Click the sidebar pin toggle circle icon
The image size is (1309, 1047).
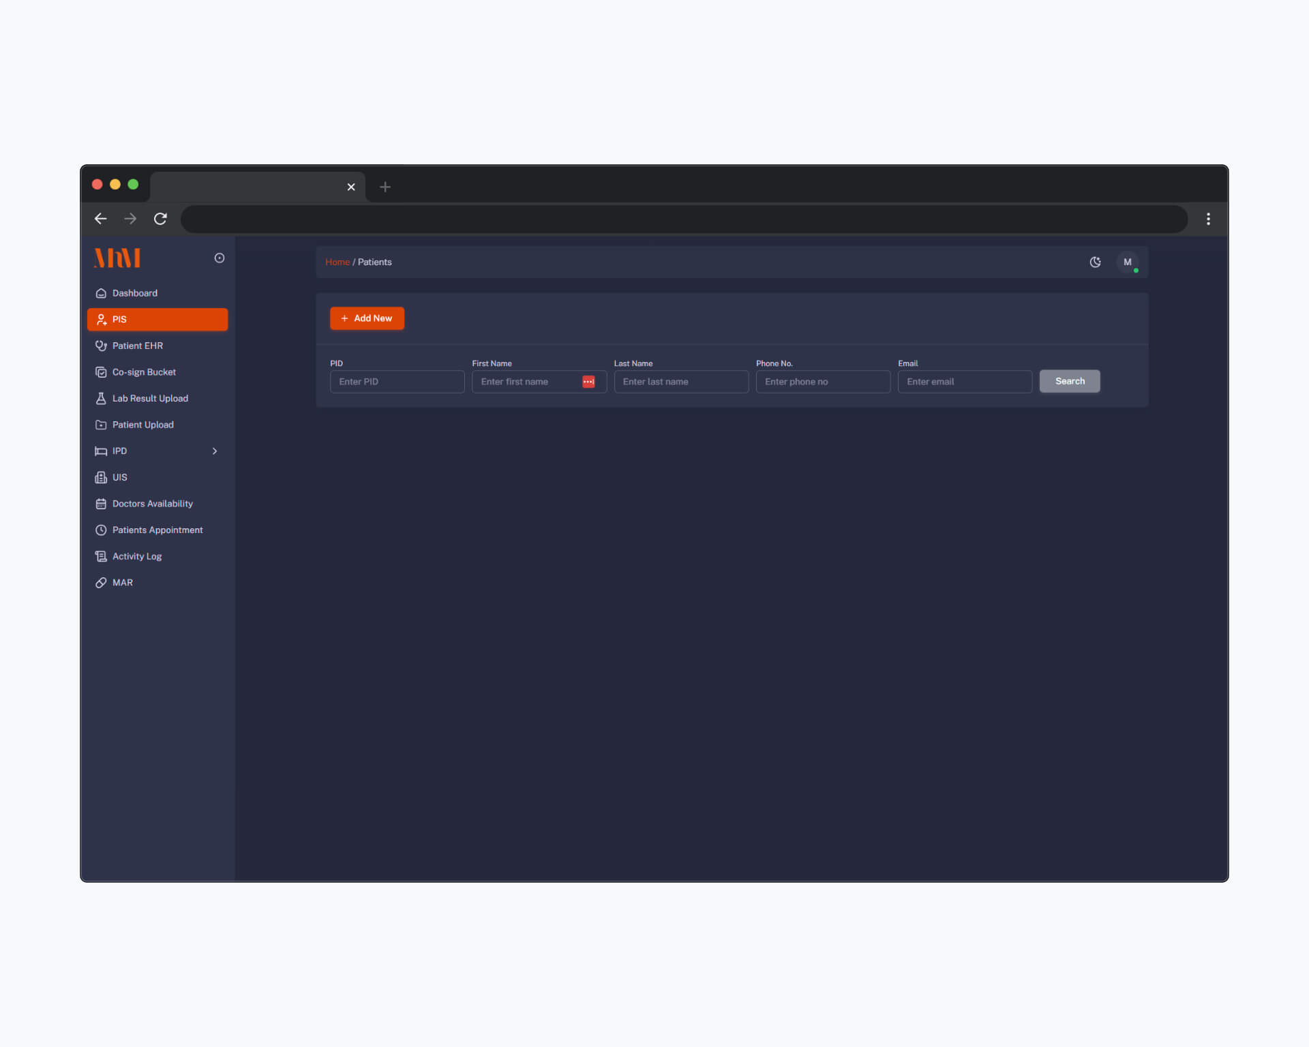pyautogui.click(x=220, y=258)
